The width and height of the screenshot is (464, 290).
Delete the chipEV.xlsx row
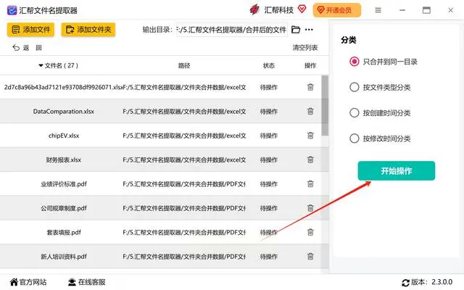coord(310,136)
